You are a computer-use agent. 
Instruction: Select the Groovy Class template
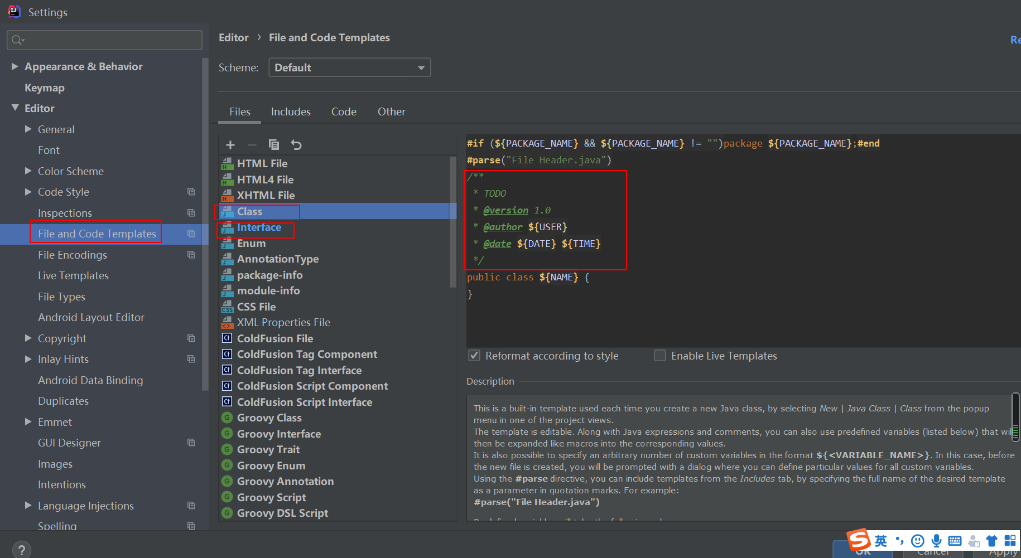[x=269, y=418]
